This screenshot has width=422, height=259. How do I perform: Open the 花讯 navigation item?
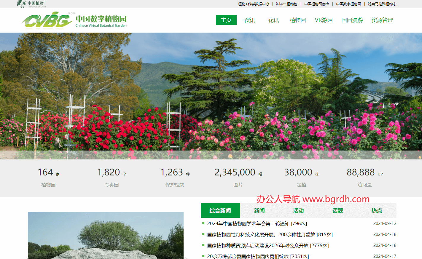point(273,20)
